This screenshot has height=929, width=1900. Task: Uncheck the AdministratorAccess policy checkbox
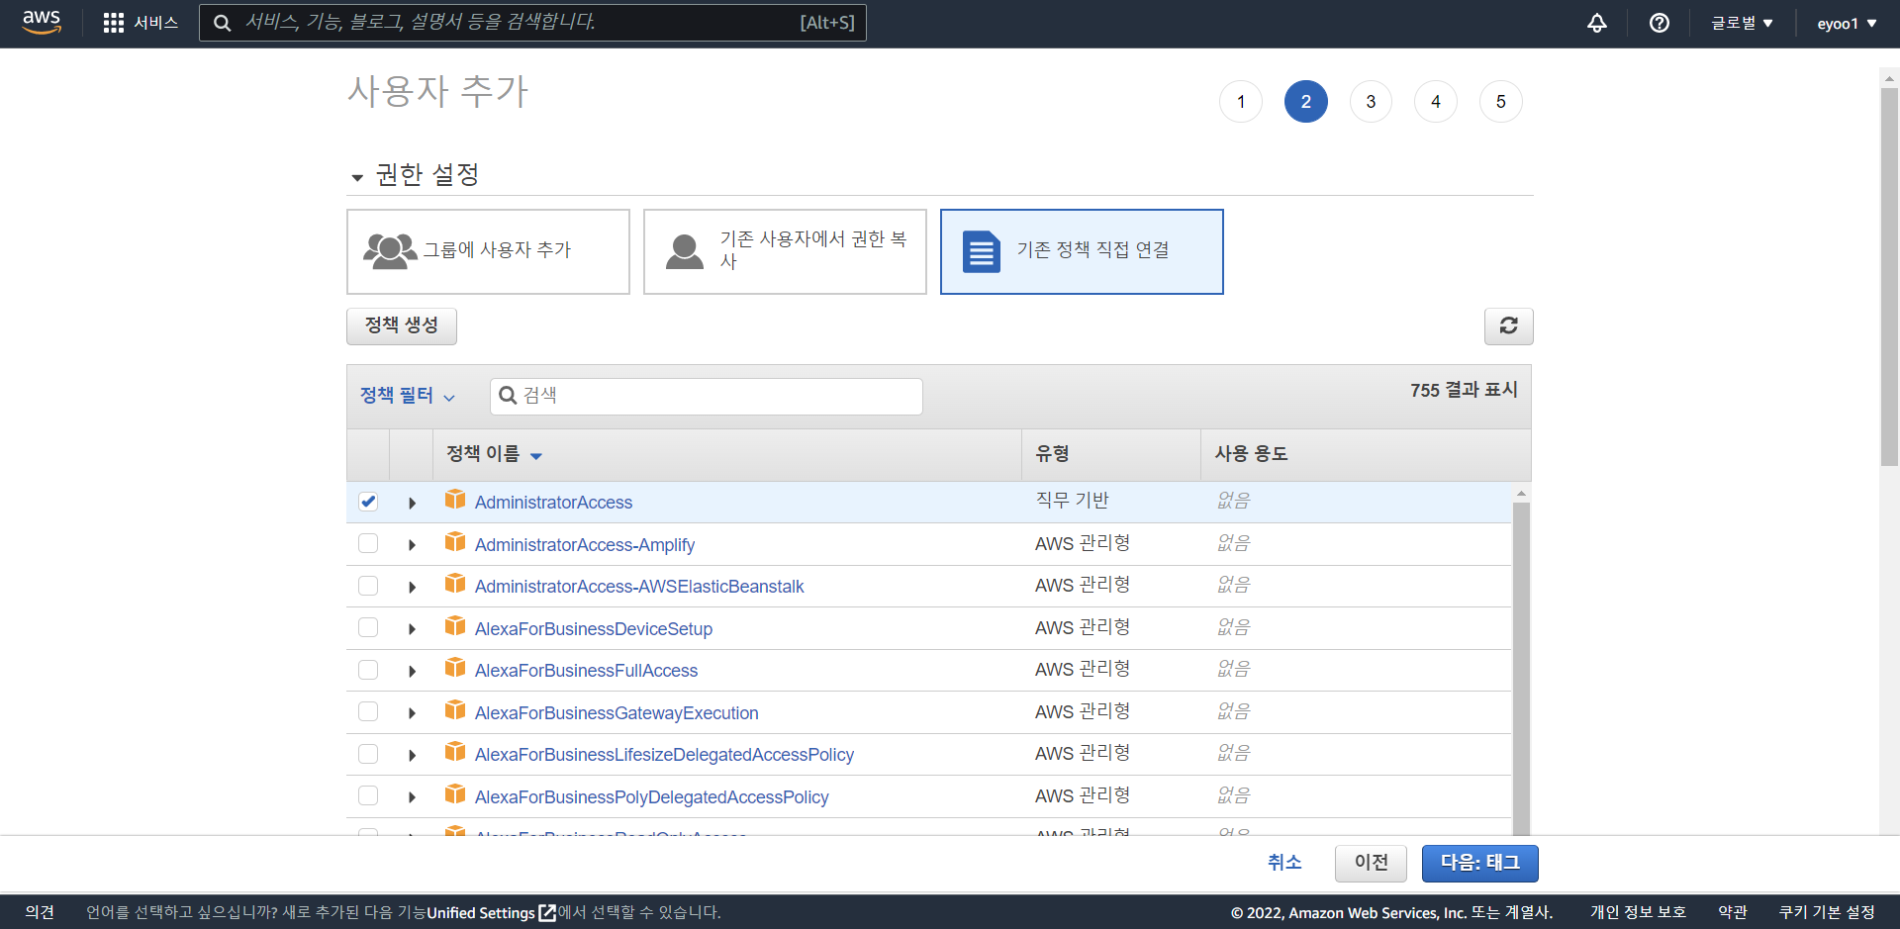368,502
